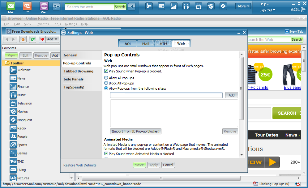The image size is (308, 188).
Task: Open the AIM IM icon
Action: tap(27, 6)
